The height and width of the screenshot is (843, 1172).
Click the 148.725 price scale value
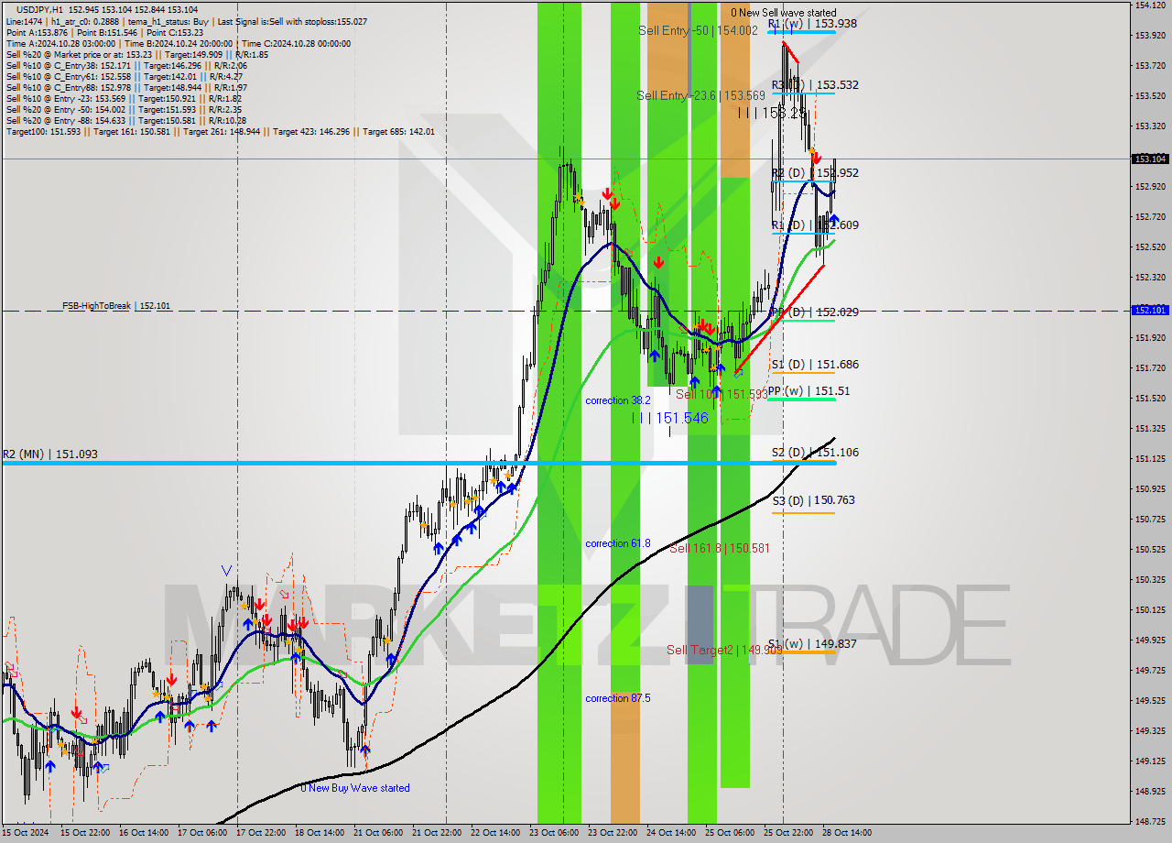tap(1150, 821)
